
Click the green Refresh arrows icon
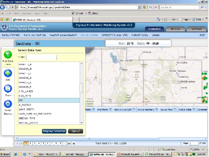coord(150,7)
